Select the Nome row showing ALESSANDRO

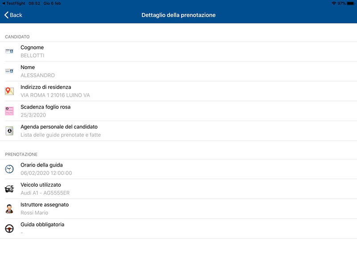tap(178, 71)
